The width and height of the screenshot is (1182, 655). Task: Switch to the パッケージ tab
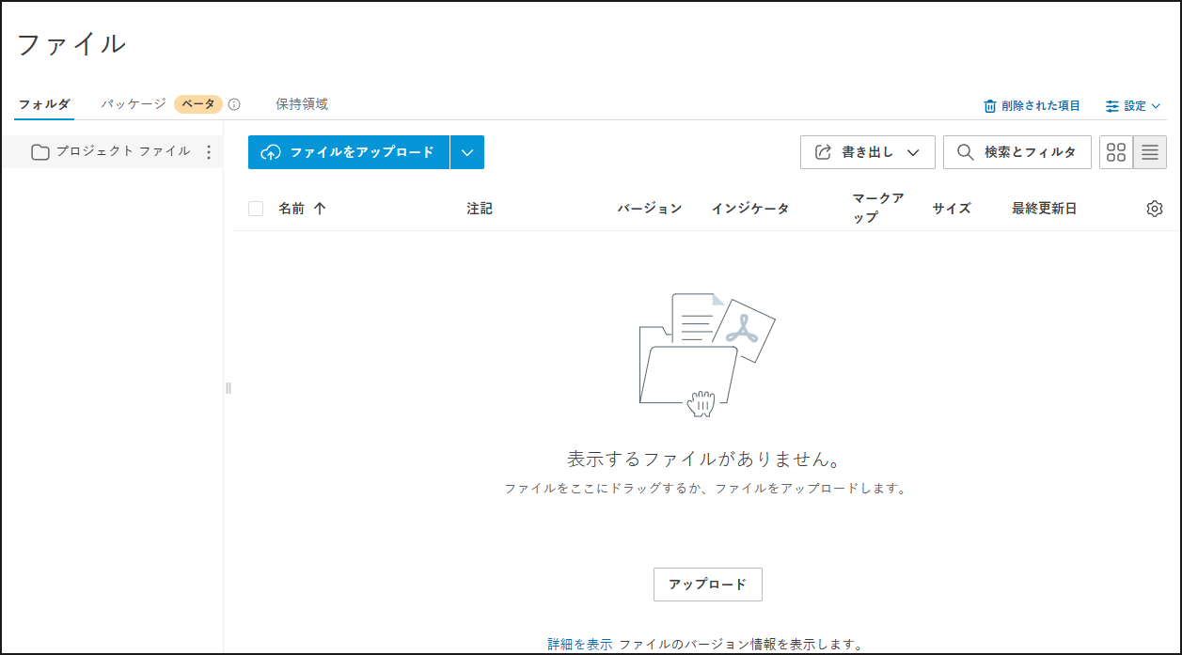pos(134,104)
